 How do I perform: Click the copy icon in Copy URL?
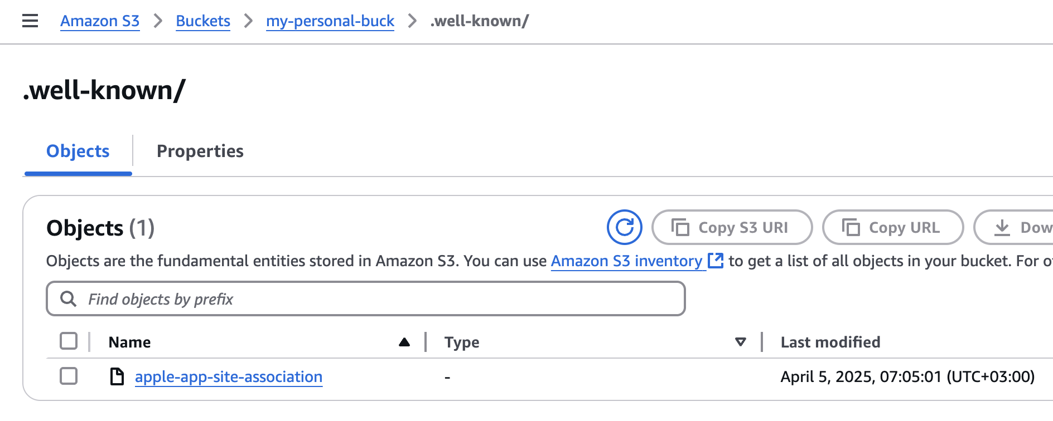pos(851,227)
